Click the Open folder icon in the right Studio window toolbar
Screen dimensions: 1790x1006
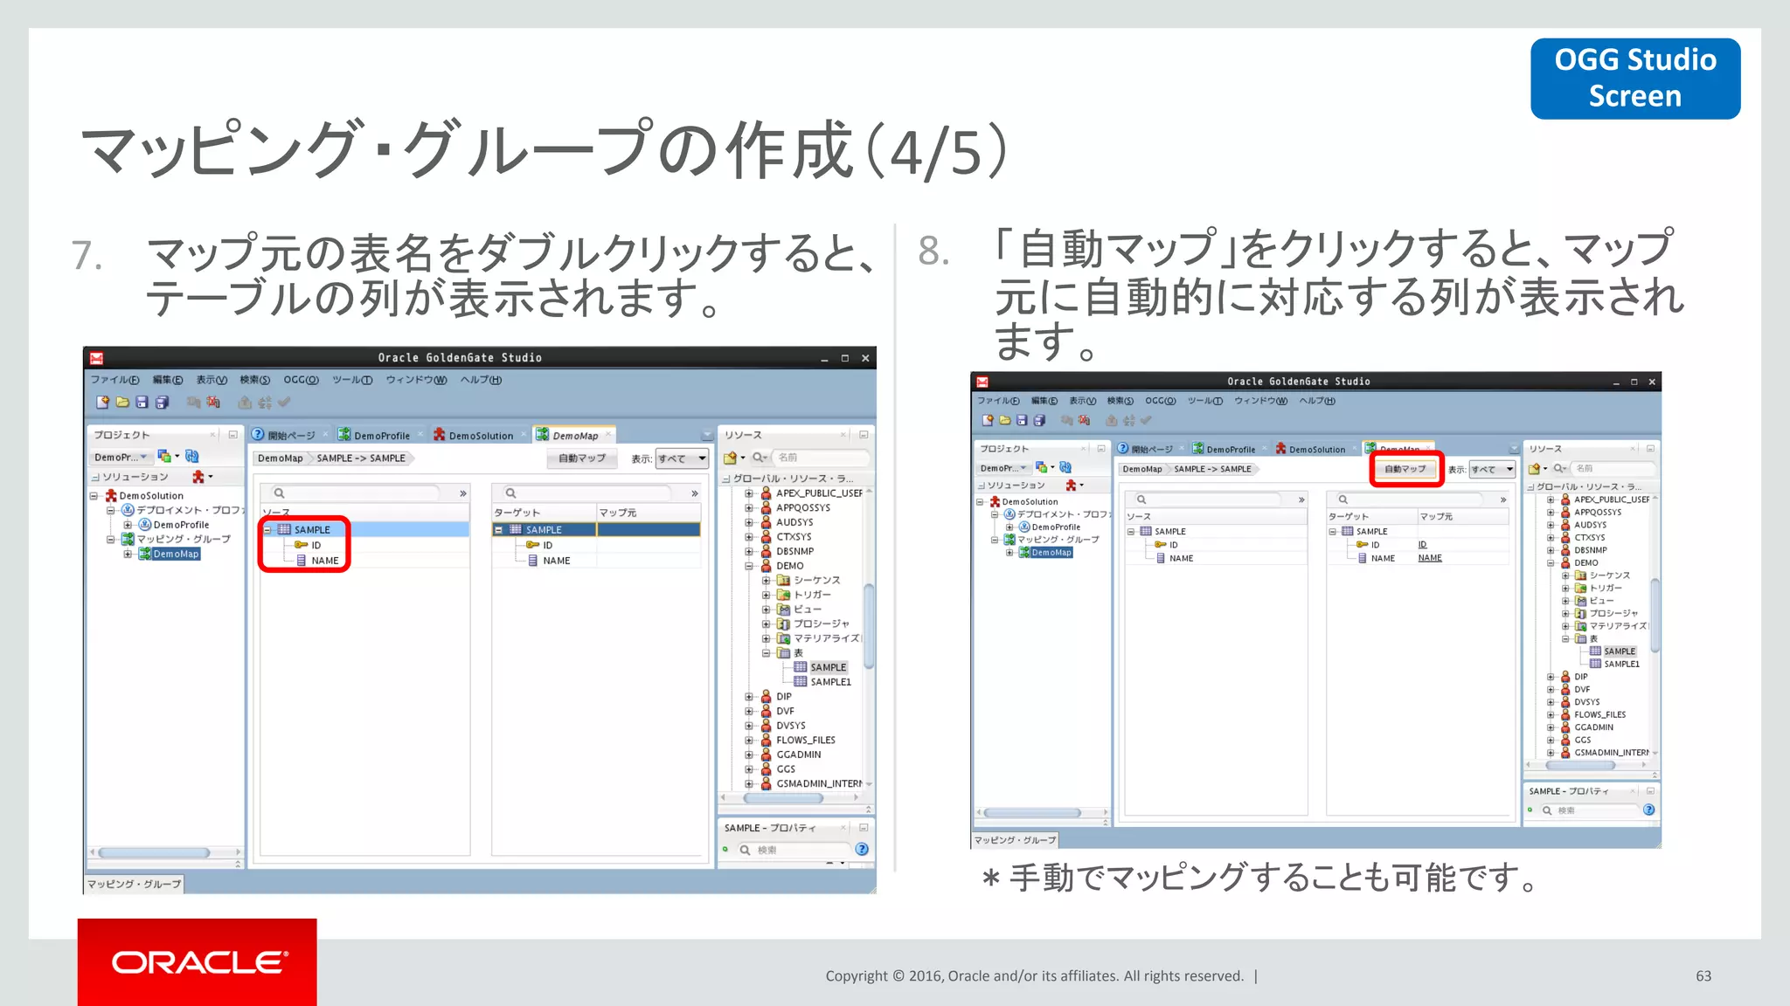click(x=1005, y=420)
